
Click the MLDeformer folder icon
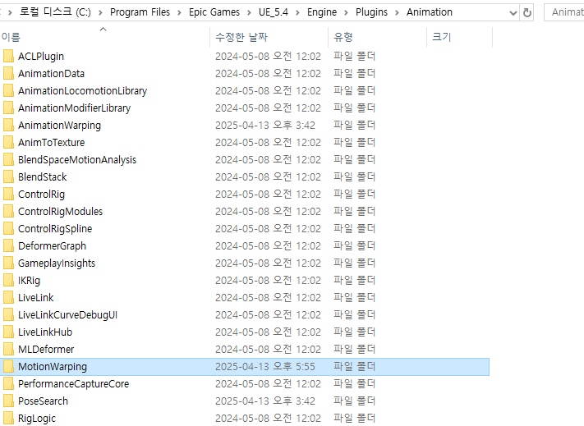tap(8, 350)
